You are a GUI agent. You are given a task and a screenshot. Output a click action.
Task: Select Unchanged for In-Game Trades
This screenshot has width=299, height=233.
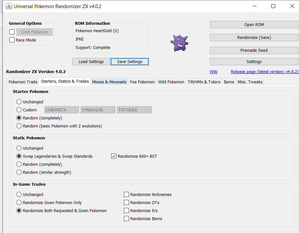19,194
